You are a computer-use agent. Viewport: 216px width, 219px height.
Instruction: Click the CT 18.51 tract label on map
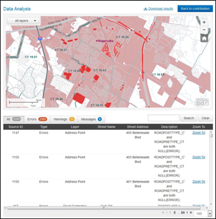click(31, 57)
